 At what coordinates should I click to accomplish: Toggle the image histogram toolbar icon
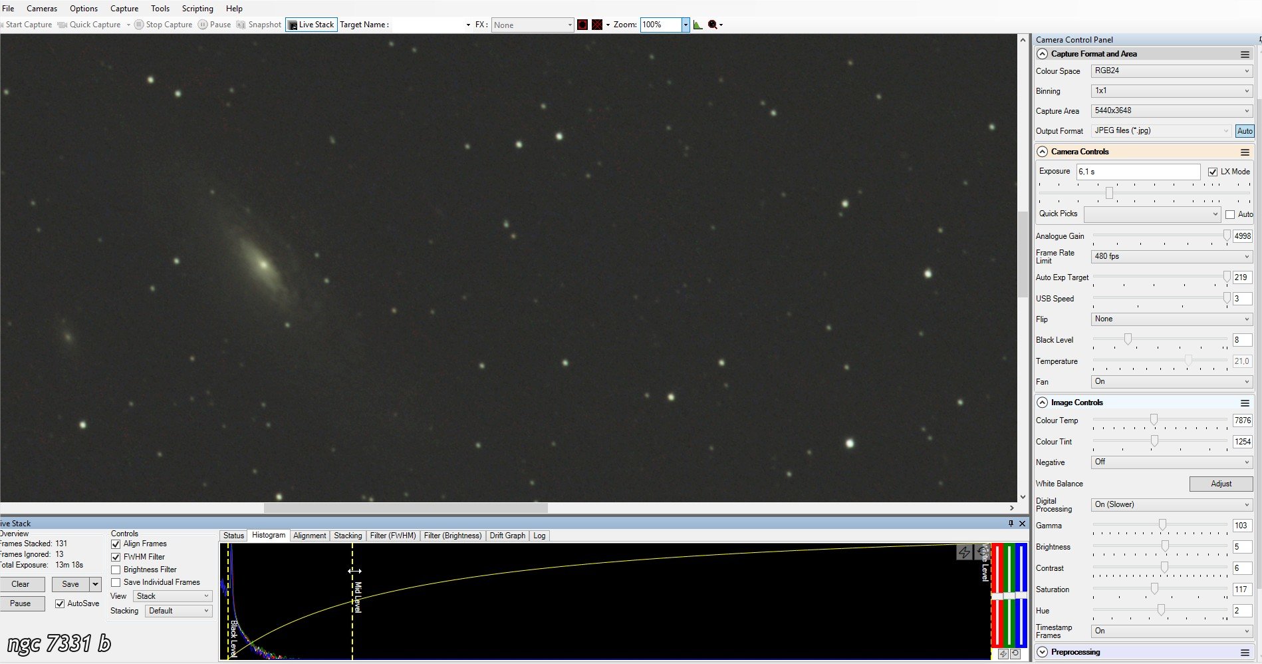click(x=697, y=25)
